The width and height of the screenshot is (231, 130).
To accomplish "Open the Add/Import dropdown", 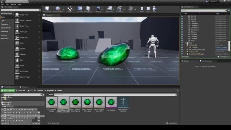I will pos(8,91).
